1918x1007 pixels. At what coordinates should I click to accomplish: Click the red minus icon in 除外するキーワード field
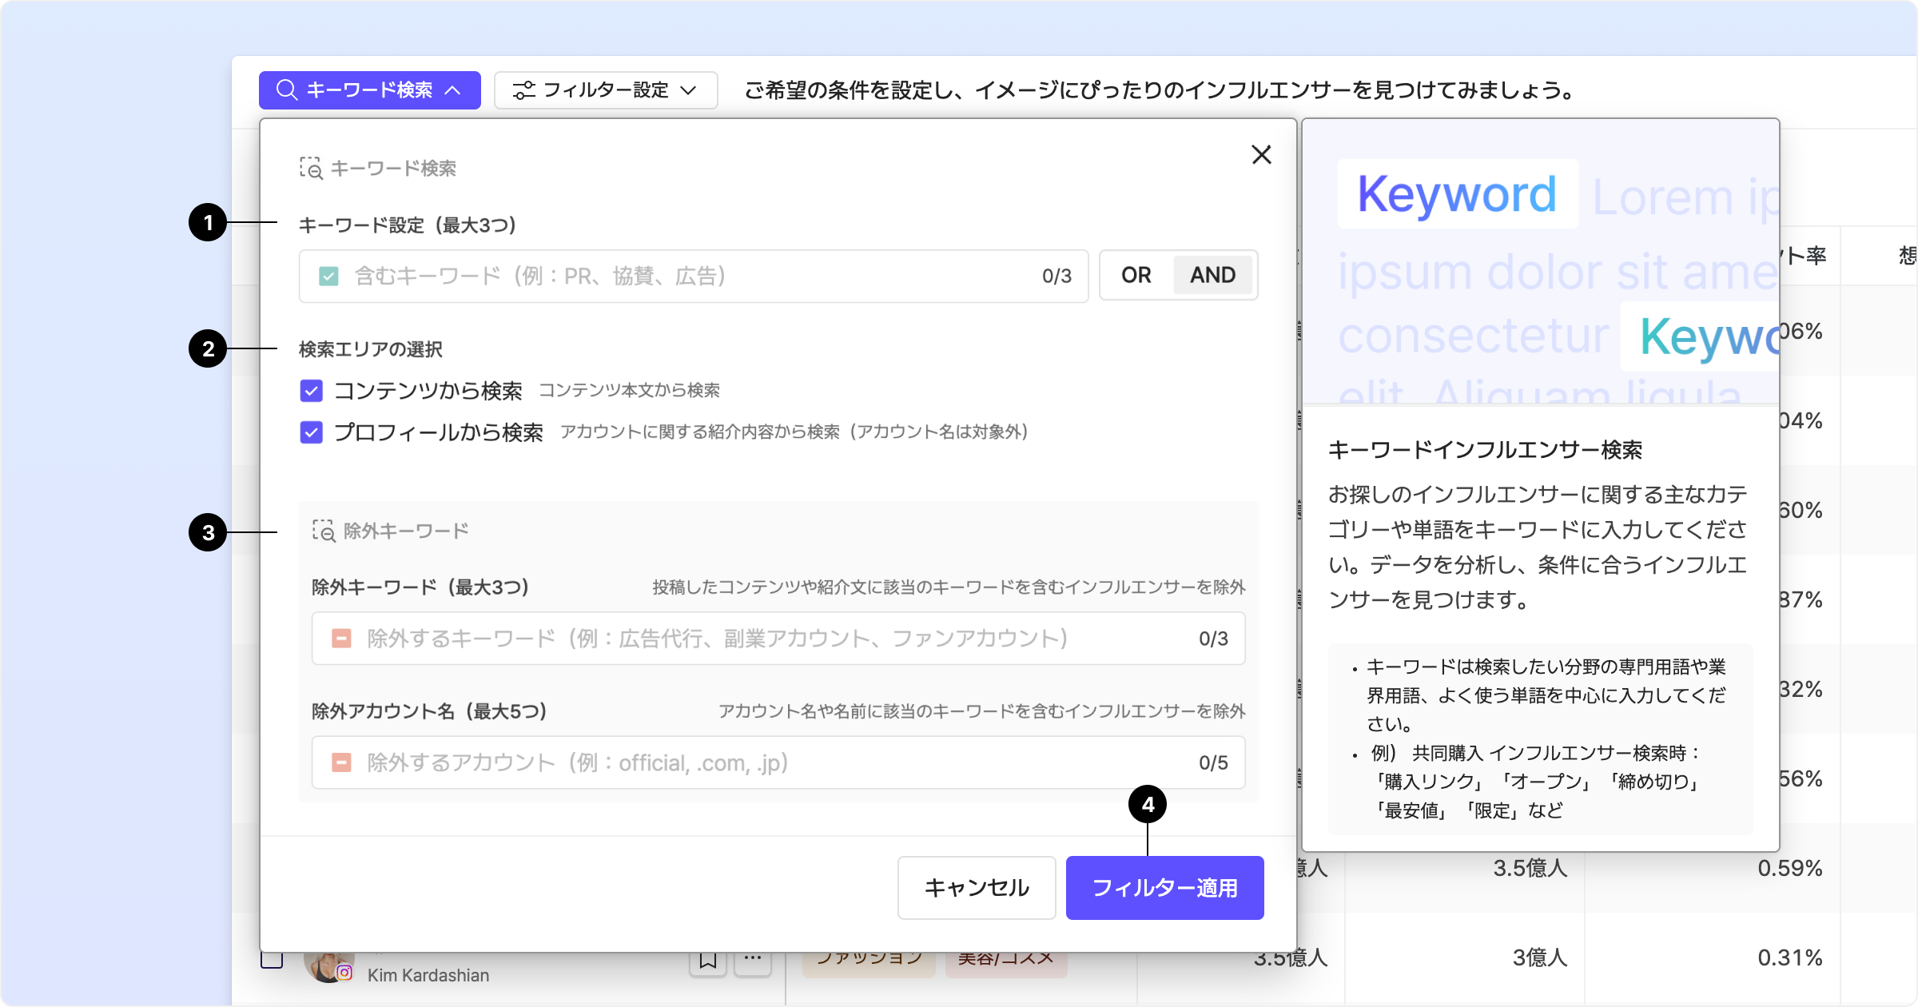point(341,639)
